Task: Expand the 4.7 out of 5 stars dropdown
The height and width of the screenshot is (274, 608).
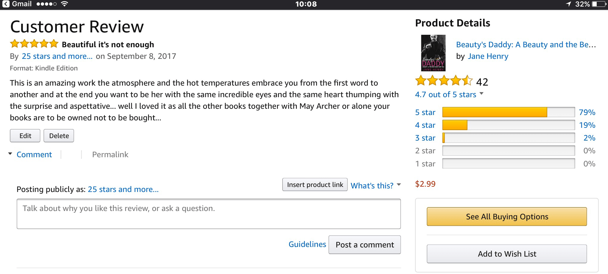Action: 481,94
